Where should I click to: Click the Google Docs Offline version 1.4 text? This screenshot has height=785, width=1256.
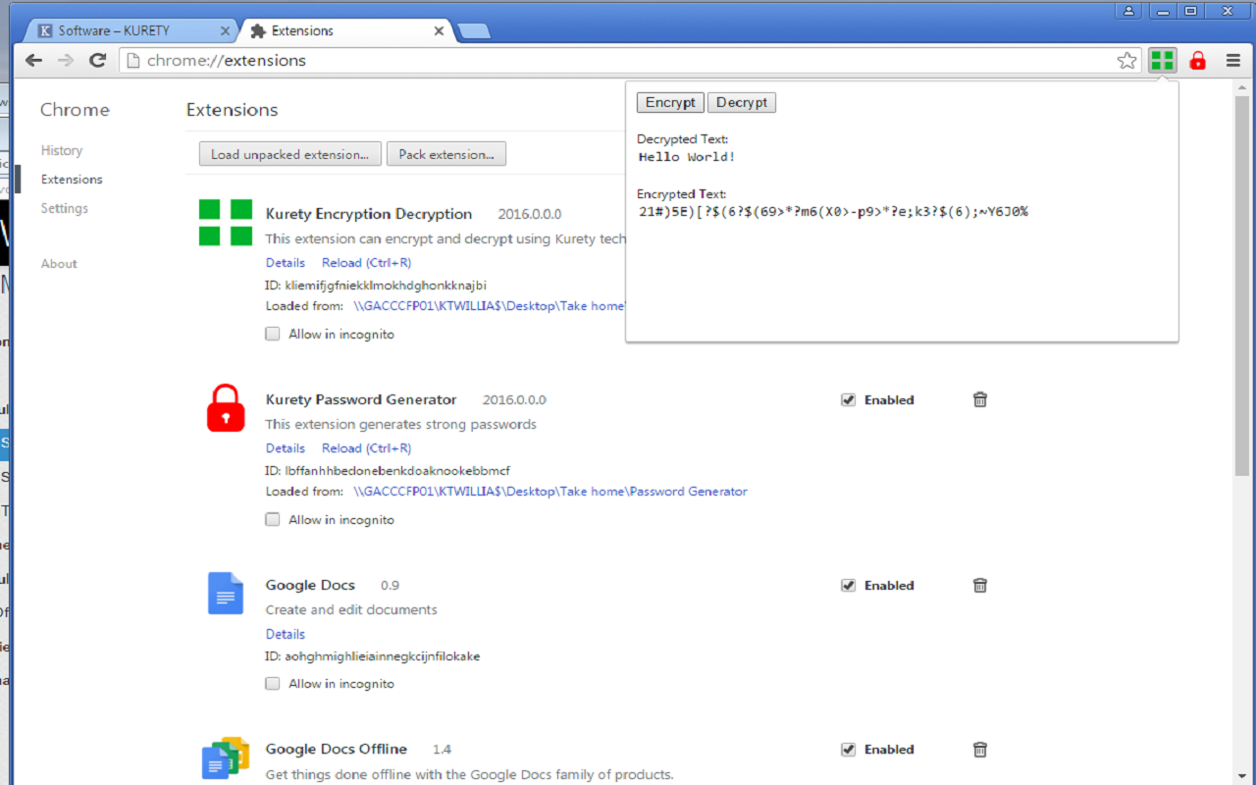click(x=442, y=750)
